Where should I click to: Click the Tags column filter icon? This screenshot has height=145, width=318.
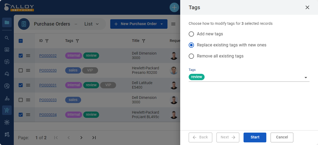pyautogui.click(x=77, y=41)
